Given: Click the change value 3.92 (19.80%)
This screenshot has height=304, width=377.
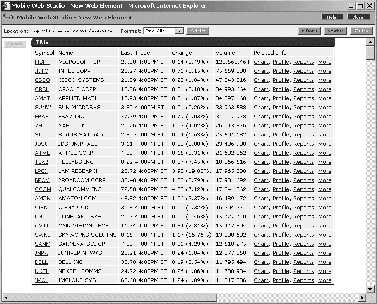Looking at the screenshot, I should [191, 171].
